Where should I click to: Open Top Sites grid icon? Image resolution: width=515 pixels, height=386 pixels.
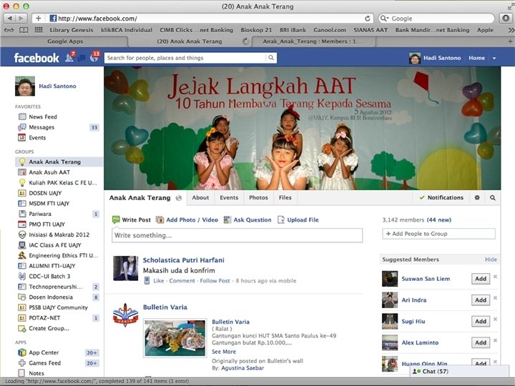click(39, 30)
